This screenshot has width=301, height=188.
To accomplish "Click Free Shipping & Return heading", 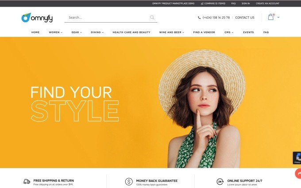I will coord(54,180).
